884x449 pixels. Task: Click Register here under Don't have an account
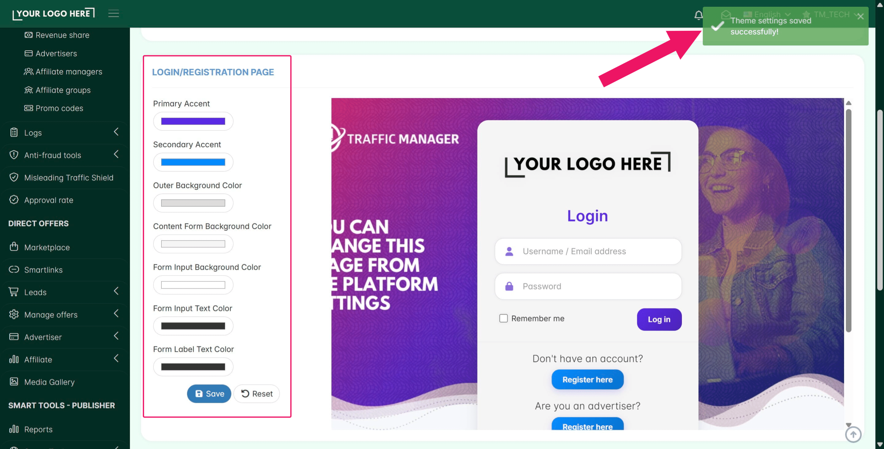[x=587, y=380]
